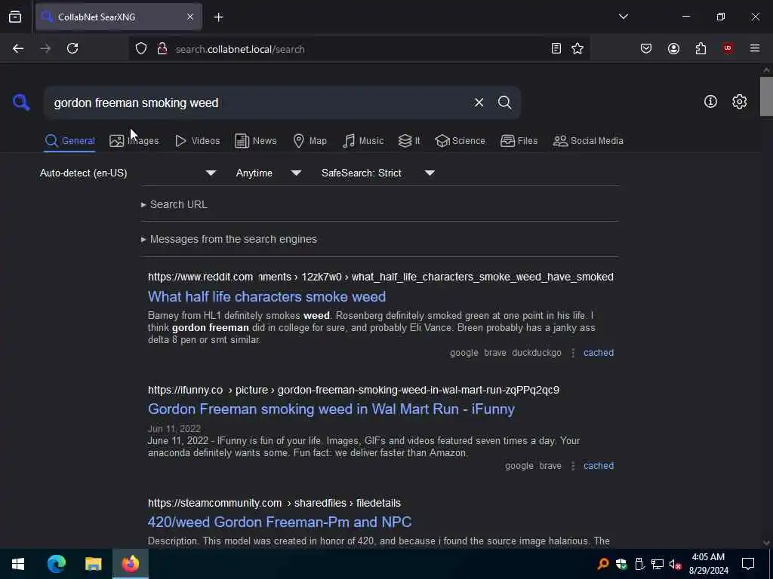Viewport: 773px width, 579px height.
Task: Click the Firefox taskbar icon
Action: (130, 564)
